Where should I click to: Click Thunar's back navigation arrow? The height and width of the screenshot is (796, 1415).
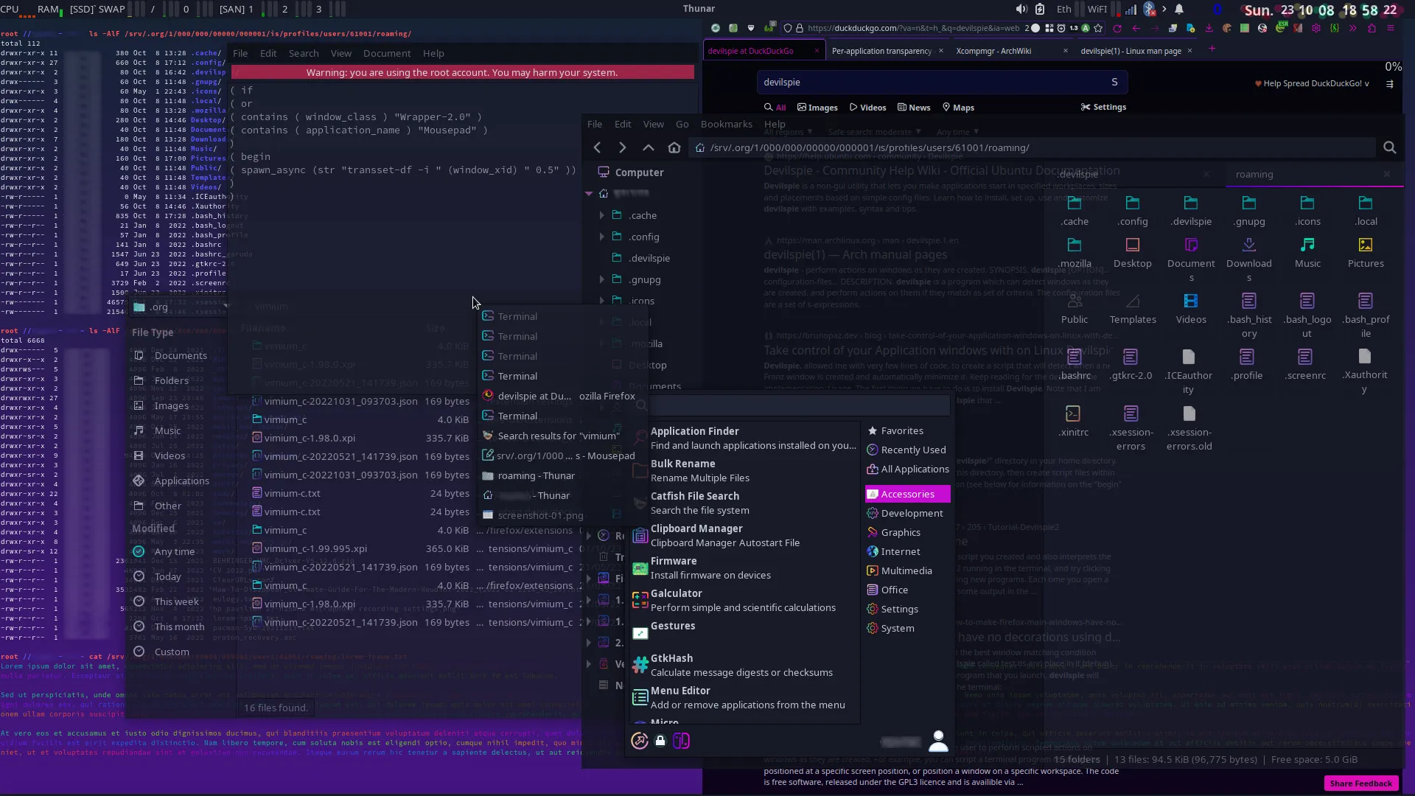tap(597, 147)
